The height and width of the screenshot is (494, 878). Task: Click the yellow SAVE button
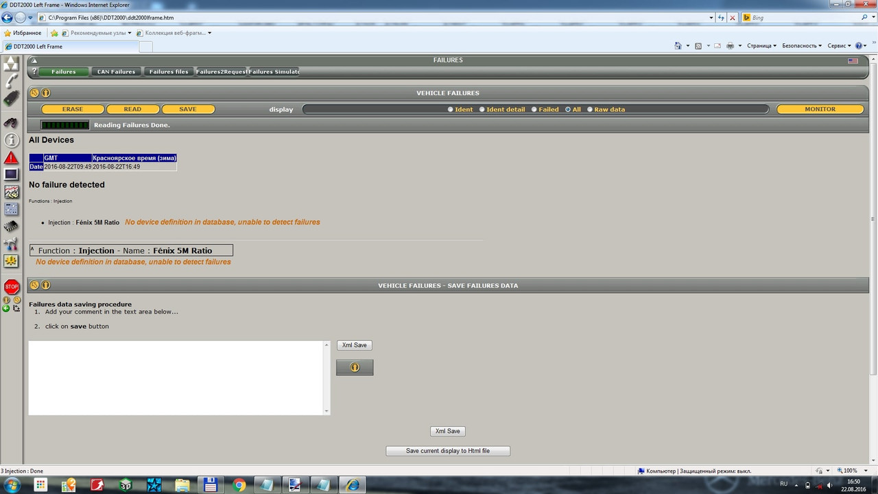click(188, 109)
